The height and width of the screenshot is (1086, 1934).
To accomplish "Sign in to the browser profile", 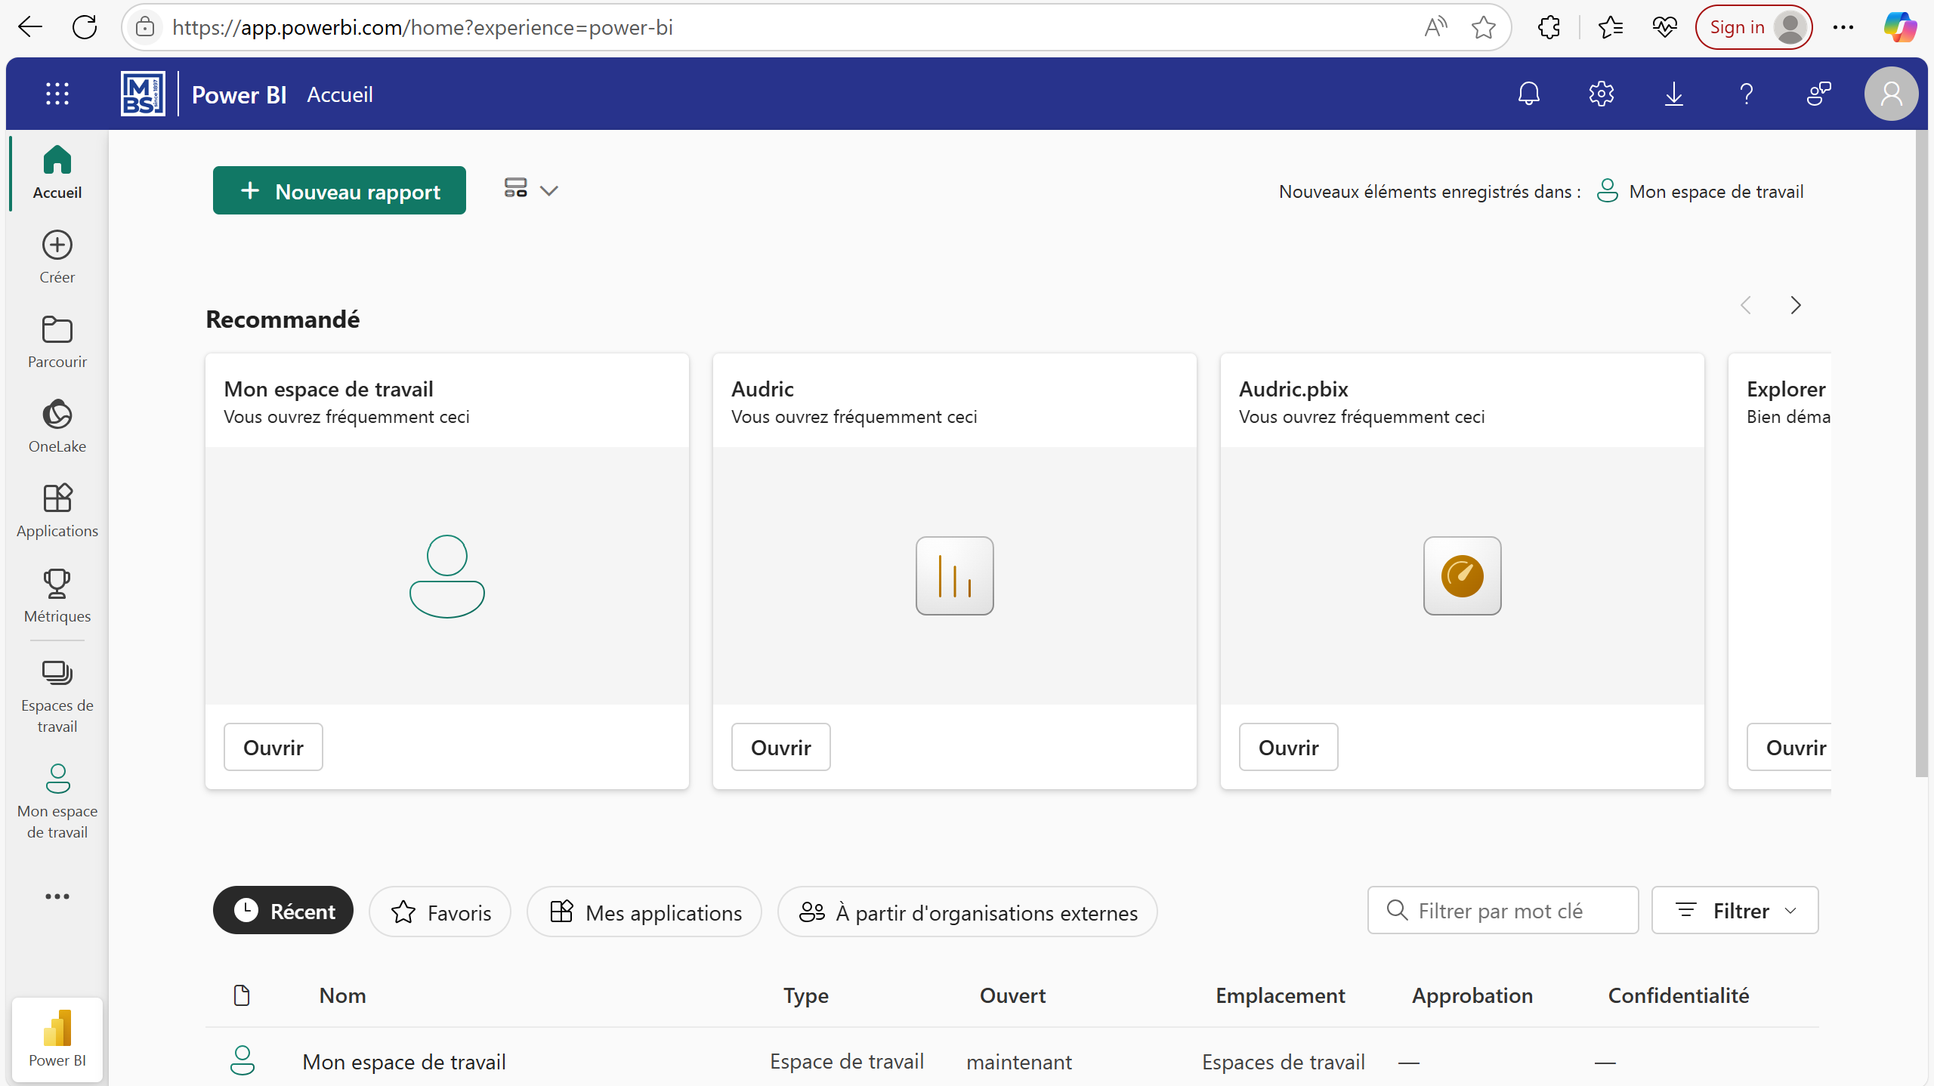I will 1753,27.
